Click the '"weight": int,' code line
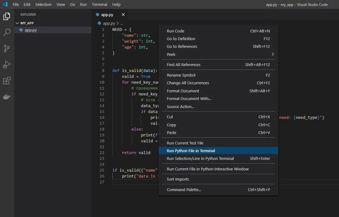The image size is (339, 217). click(x=138, y=41)
